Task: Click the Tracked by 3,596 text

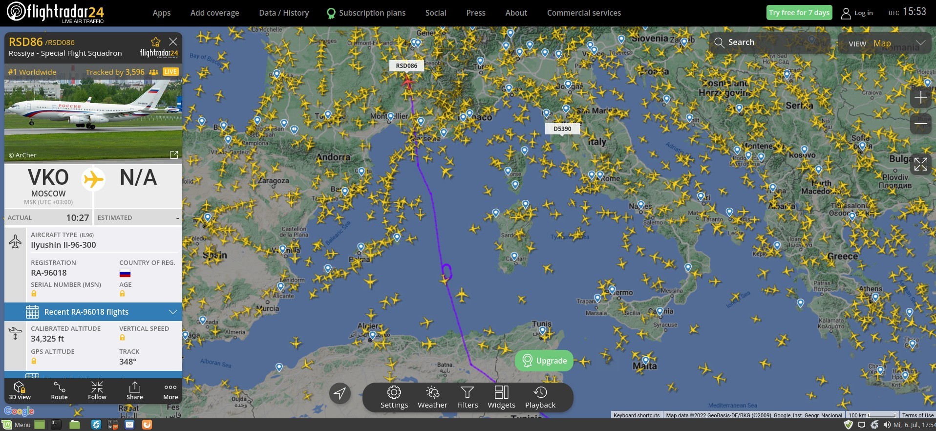Action: 115,72
